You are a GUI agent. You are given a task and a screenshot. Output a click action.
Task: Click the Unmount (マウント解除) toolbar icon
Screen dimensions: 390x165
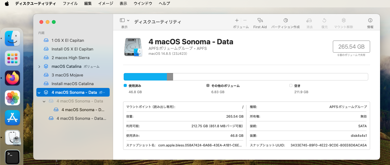343,20
